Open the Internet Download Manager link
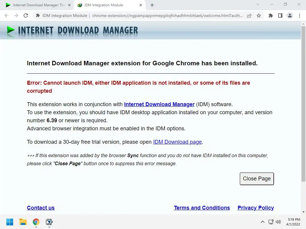The width and height of the screenshot is (306, 229). pyautogui.click(x=159, y=104)
